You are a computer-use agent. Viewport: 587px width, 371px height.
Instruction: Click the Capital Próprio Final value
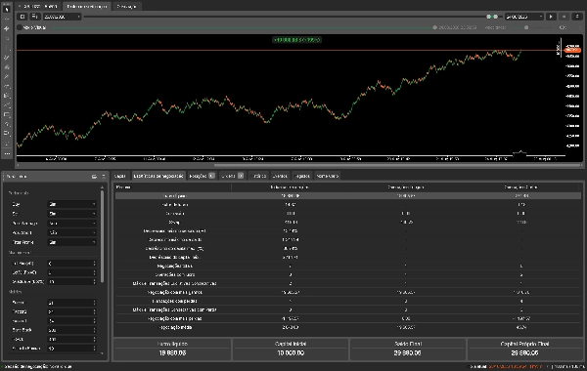524,352
